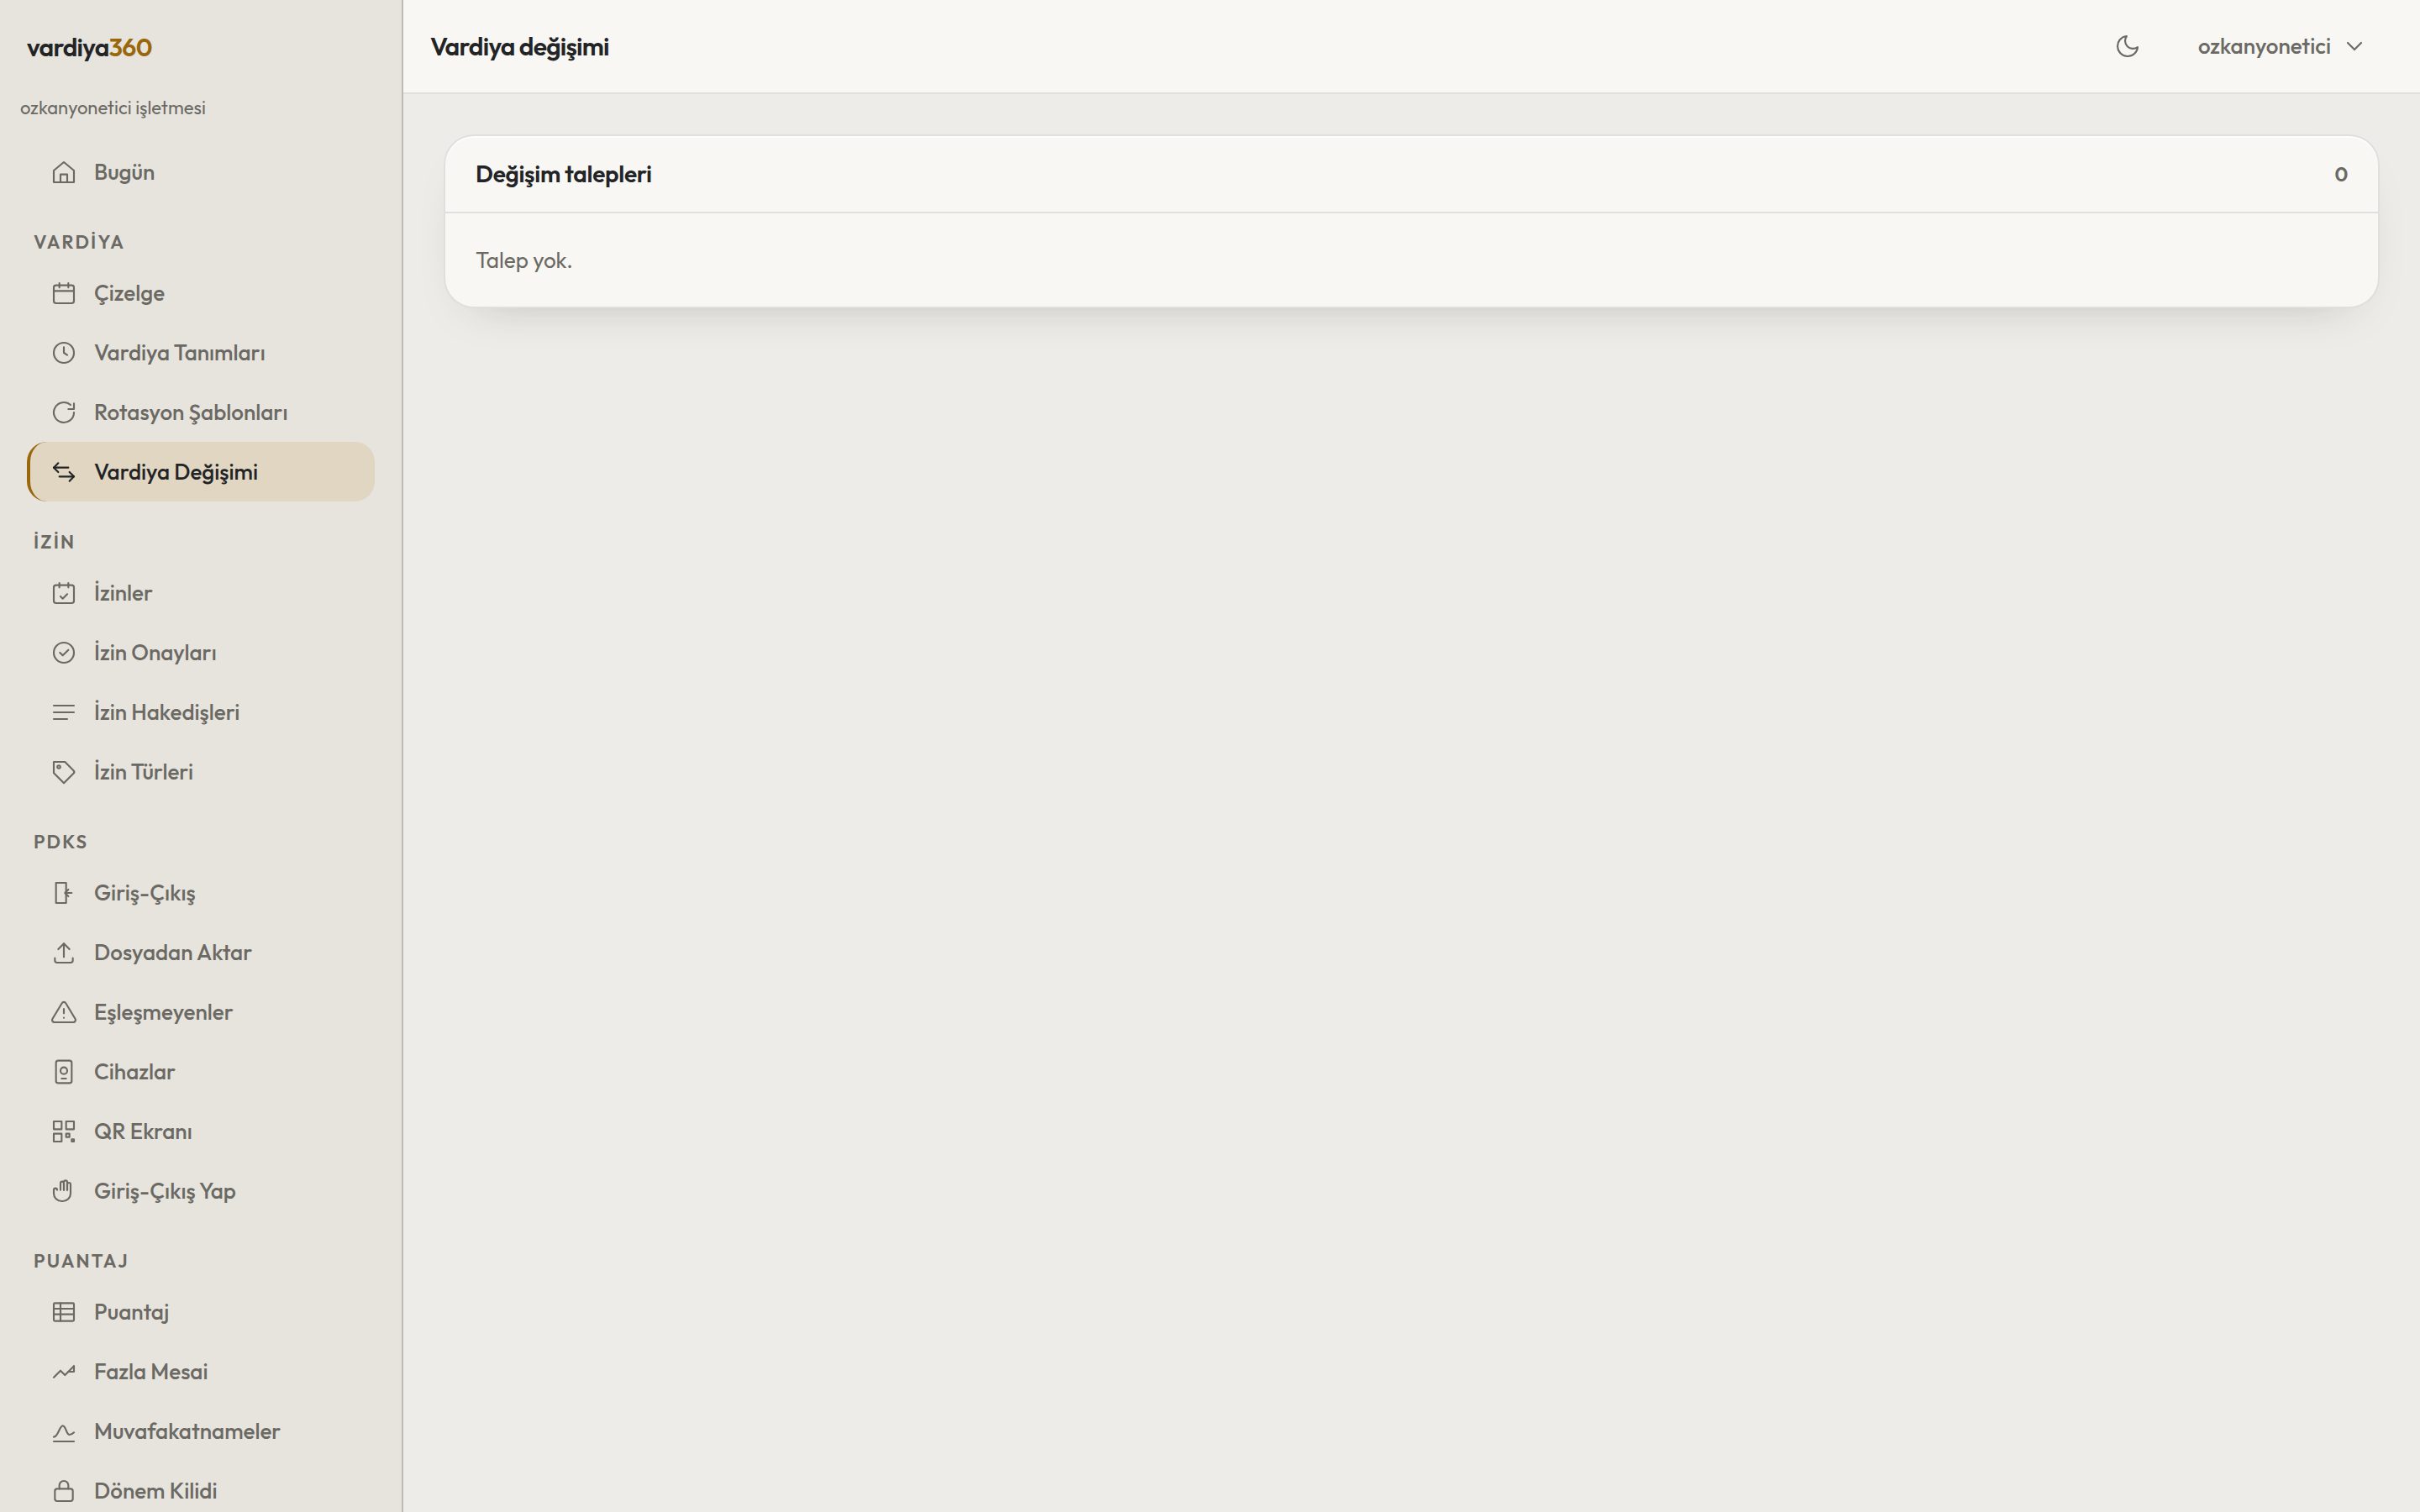Open the Fazla Mesai label
2420x1512 pixels.
coord(151,1372)
